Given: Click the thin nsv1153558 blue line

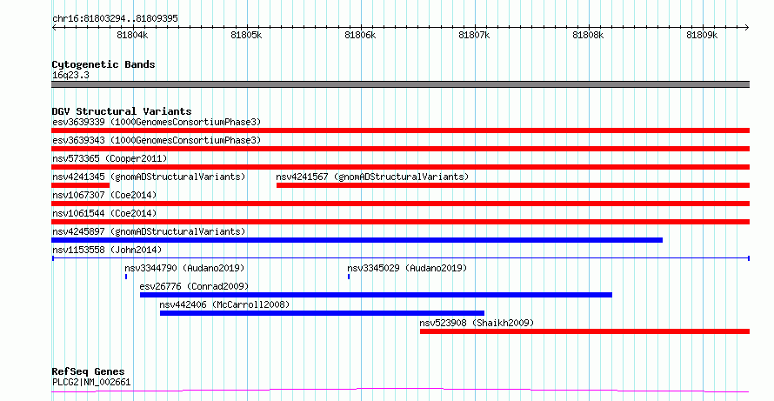Looking at the screenshot, I should pos(401,258).
